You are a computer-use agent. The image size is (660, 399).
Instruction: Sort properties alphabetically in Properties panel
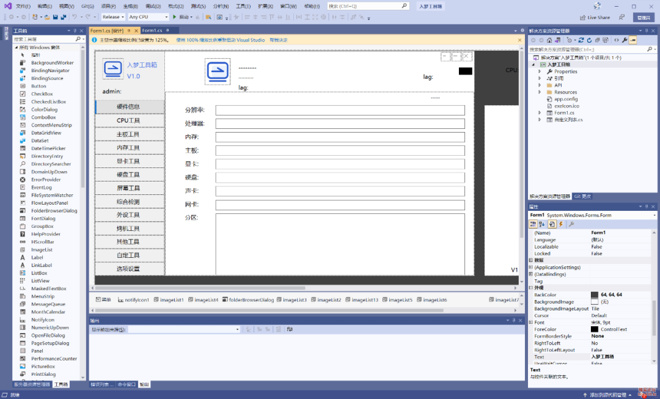pos(542,224)
